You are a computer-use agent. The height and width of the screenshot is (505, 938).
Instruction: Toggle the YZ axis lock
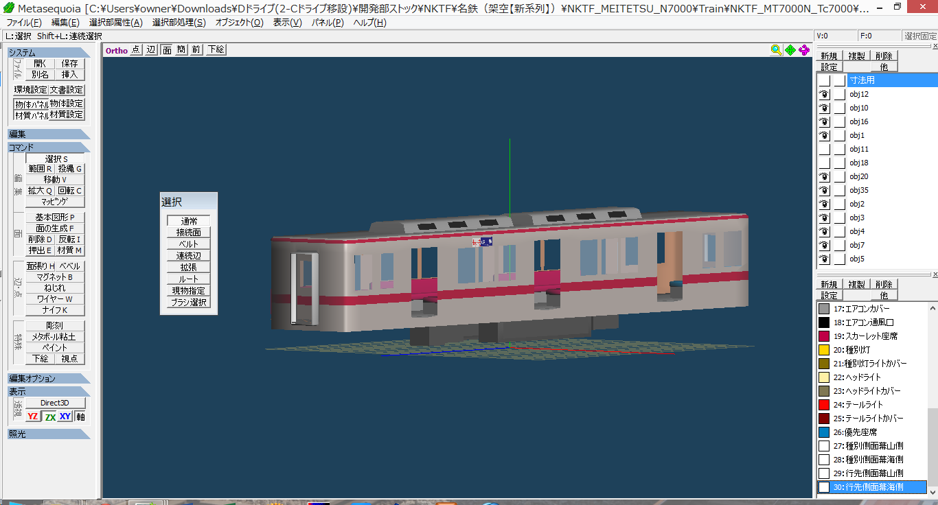coord(33,416)
